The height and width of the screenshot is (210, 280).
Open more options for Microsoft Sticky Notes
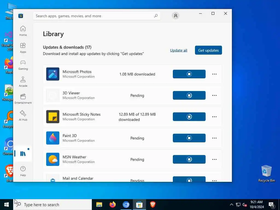[x=214, y=116]
